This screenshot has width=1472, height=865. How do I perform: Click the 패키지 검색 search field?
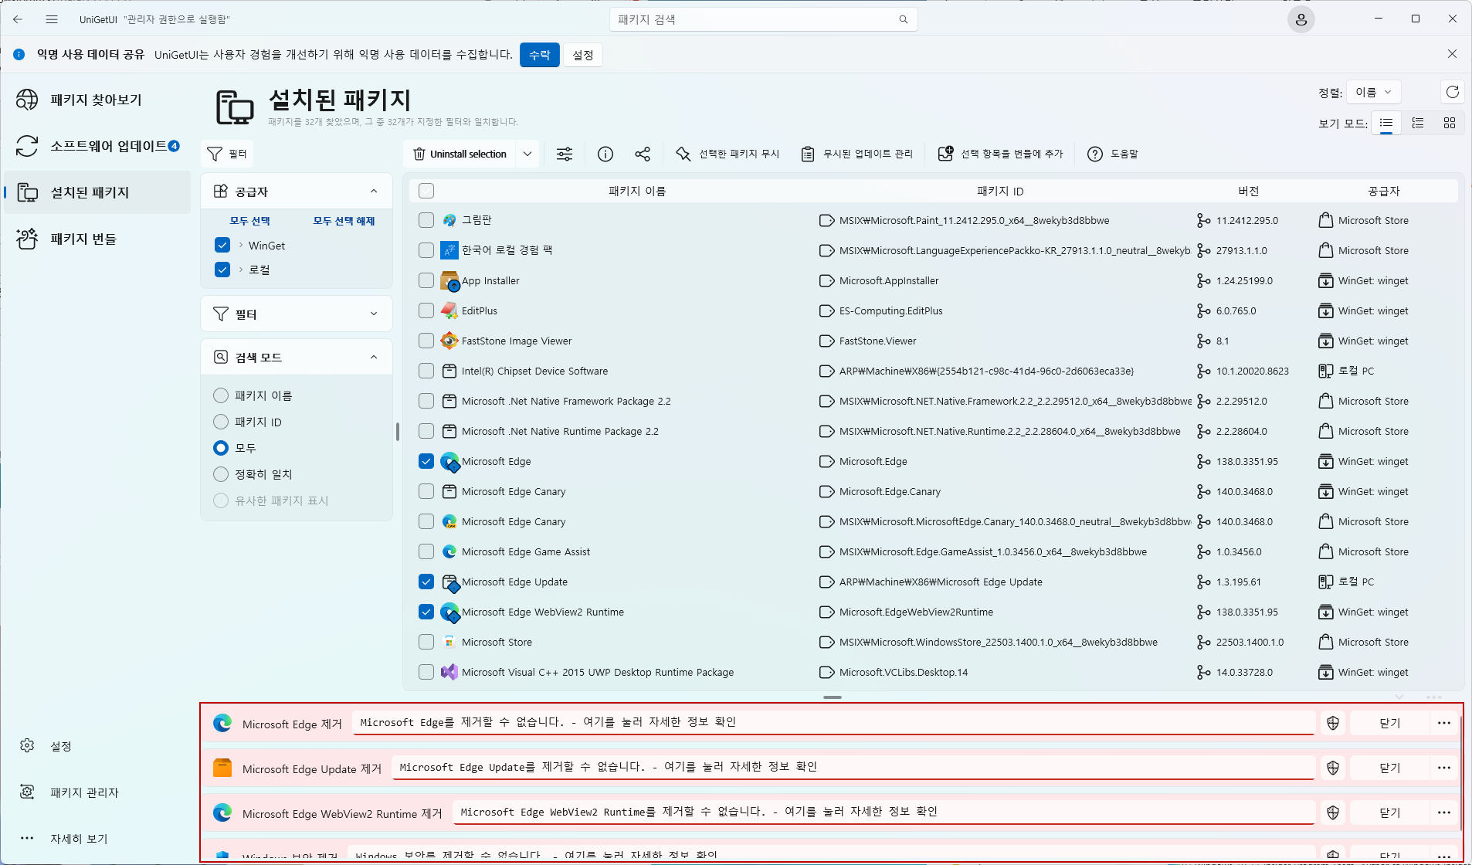763,19
